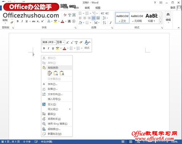Toggle Bold in the ribbon Font group
The height and width of the screenshot is (144, 182).
coord(18,21)
